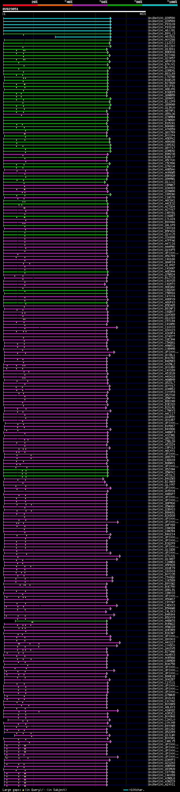Click hit label UniRef100_B7KJV1
Image resolution: width=180 pixels, height=792 pixels.
(161, 64)
